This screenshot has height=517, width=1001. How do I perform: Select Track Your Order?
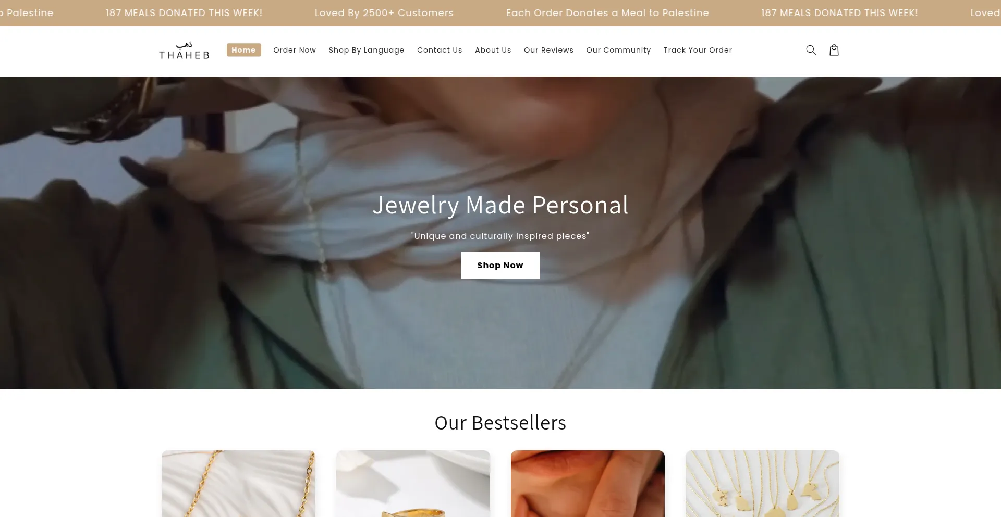click(x=698, y=50)
